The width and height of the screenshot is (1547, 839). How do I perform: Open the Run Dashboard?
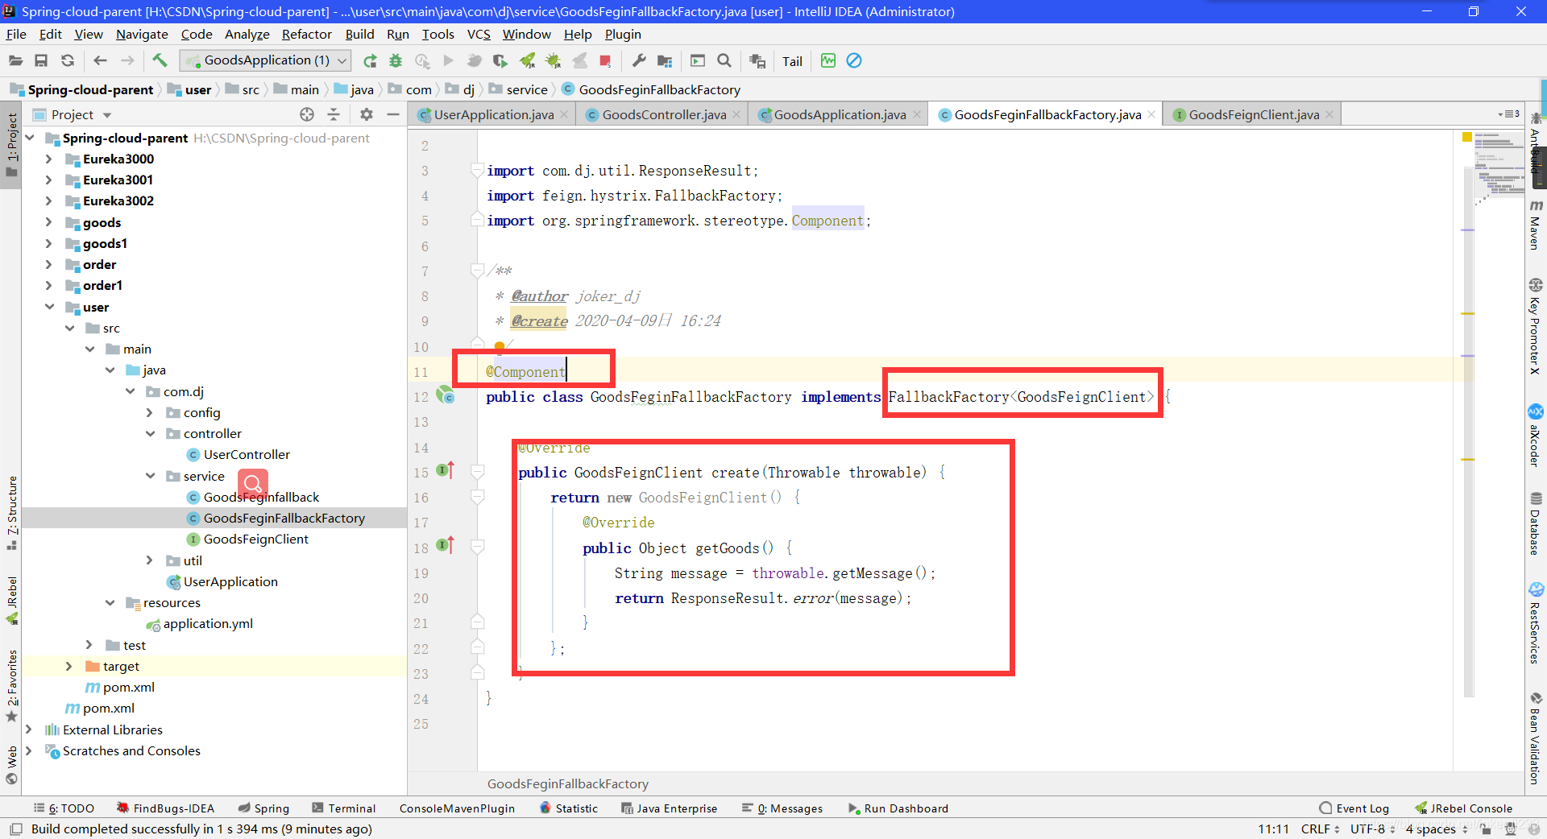(898, 808)
